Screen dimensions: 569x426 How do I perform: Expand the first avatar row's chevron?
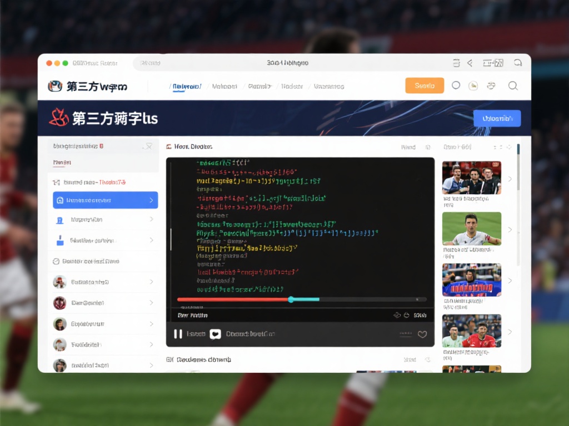[151, 282]
